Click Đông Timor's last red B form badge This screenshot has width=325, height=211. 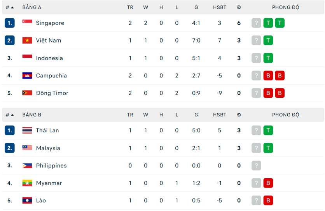pos(280,93)
